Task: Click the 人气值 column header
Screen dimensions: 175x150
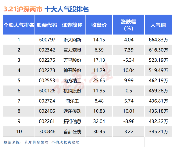Action: tap(158, 25)
